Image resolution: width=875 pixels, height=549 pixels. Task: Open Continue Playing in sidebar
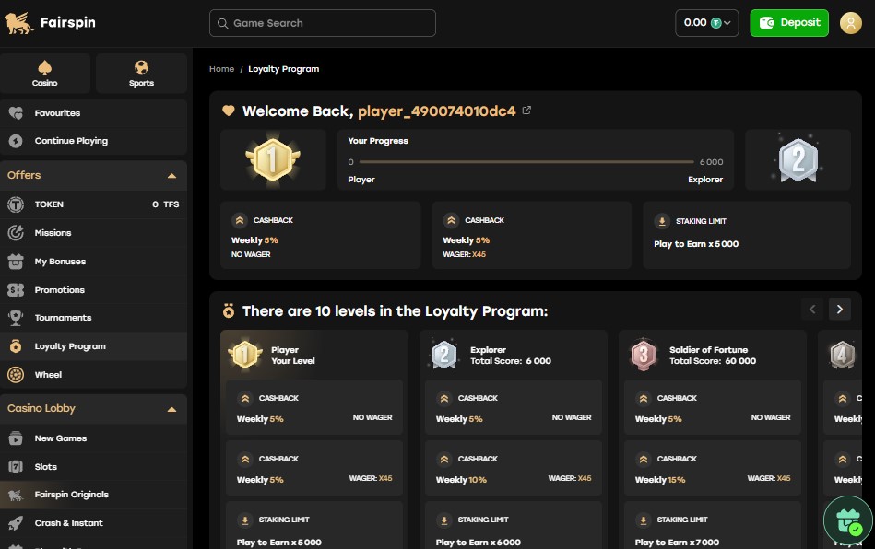(x=93, y=141)
